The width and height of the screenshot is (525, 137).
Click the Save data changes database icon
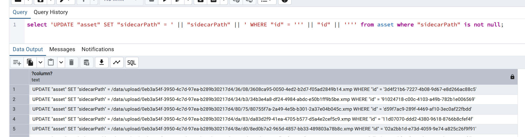tap(87, 62)
